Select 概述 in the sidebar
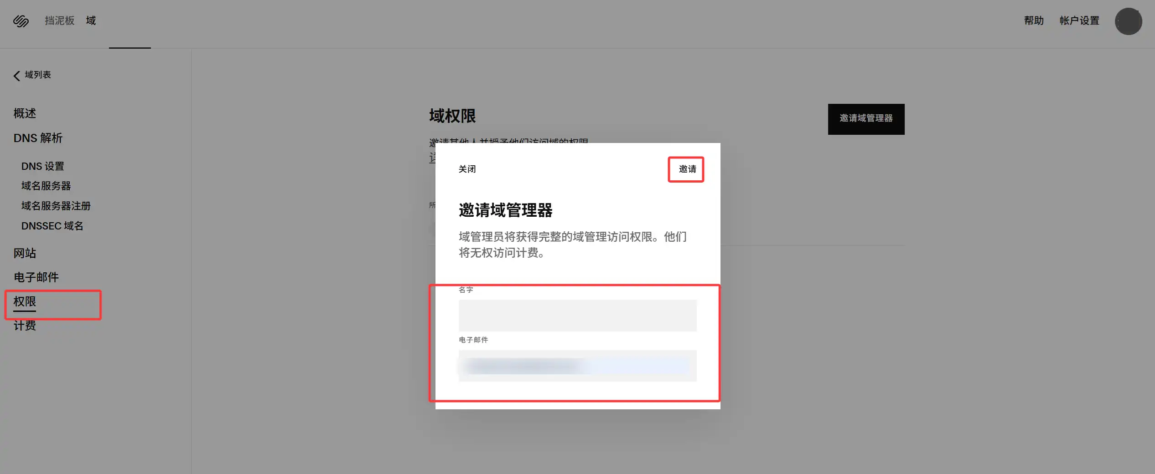1155x474 pixels. (25, 113)
